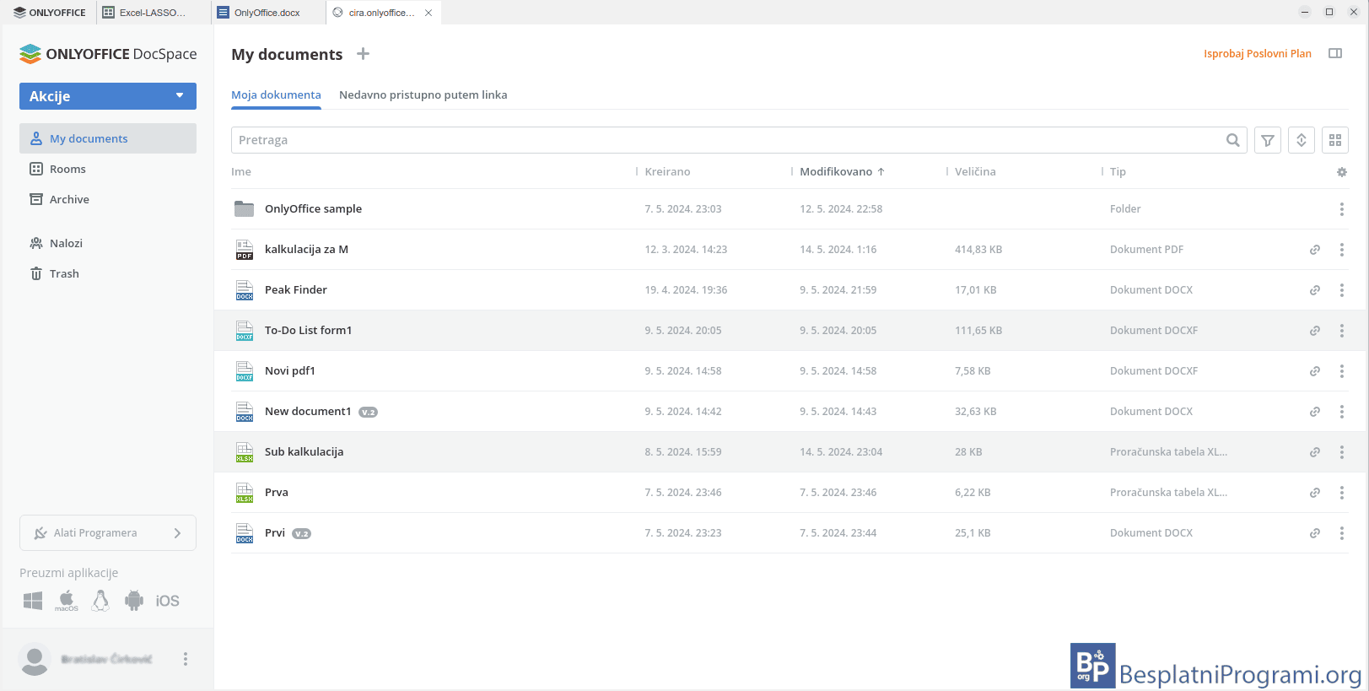The height and width of the screenshot is (691, 1369).
Task: Click the ONLYOFFICE home tab
Action: tap(49, 13)
